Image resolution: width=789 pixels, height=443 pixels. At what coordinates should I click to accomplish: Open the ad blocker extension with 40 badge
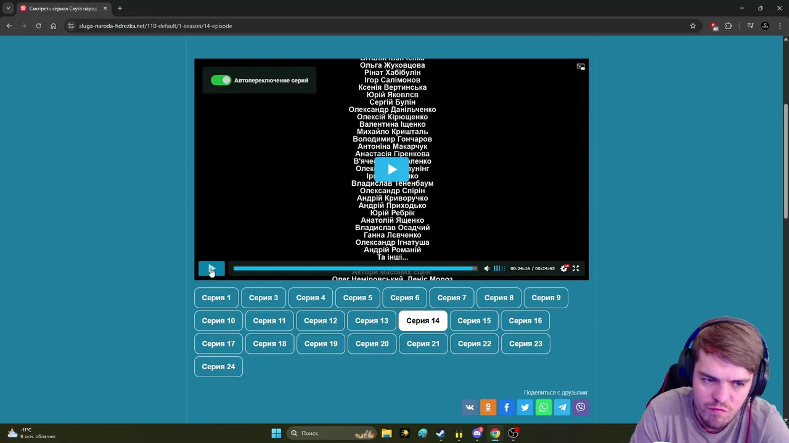coord(714,26)
